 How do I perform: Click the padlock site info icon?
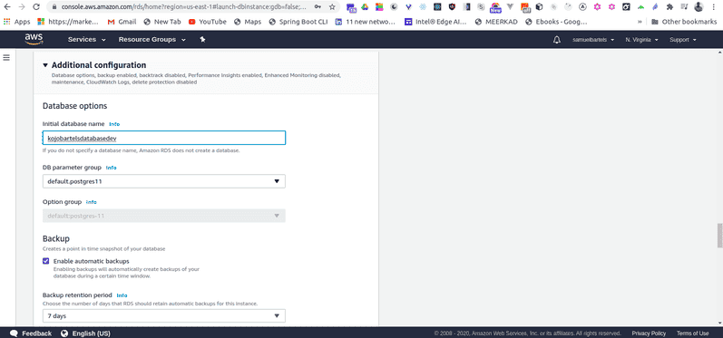(x=54, y=7)
